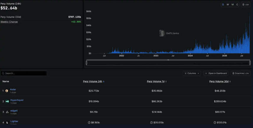Click the question mark icon beside $6.183b
The height and width of the screenshot is (128, 253).
click(89, 122)
